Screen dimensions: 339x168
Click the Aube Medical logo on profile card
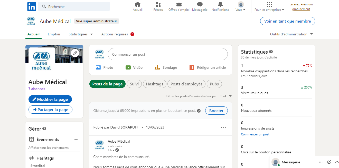tap(42, 60)
